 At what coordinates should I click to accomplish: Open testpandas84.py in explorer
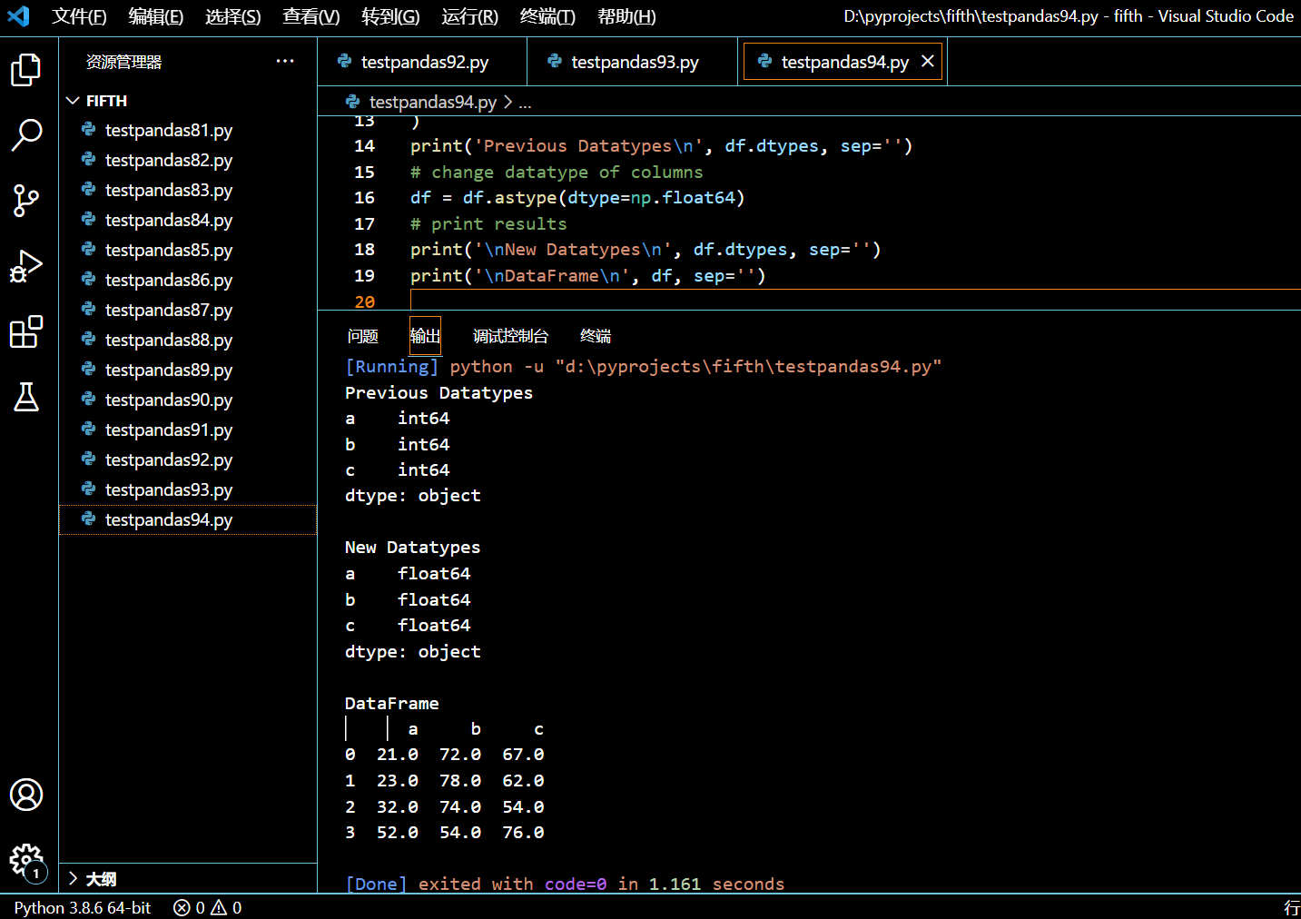pos(188,220)
